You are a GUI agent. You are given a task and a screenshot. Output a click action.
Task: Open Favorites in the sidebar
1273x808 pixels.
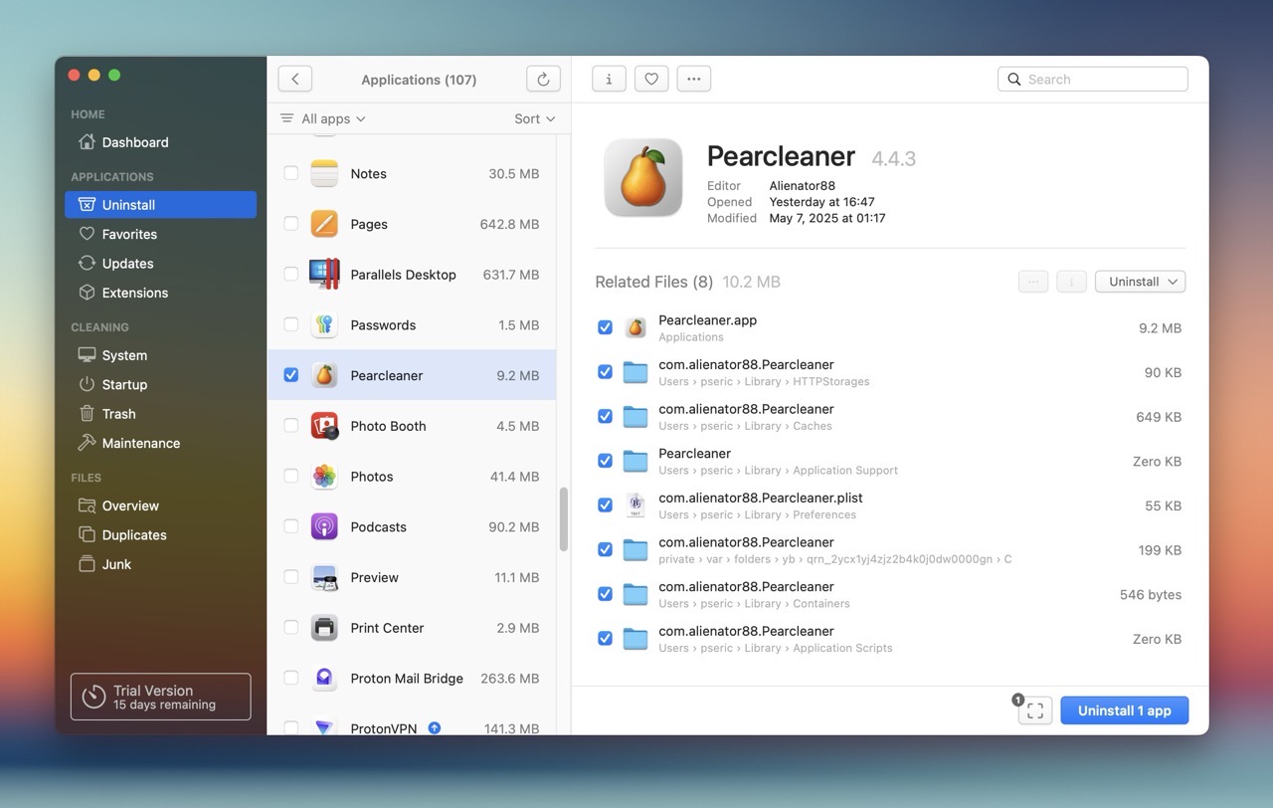coord(160,234)
